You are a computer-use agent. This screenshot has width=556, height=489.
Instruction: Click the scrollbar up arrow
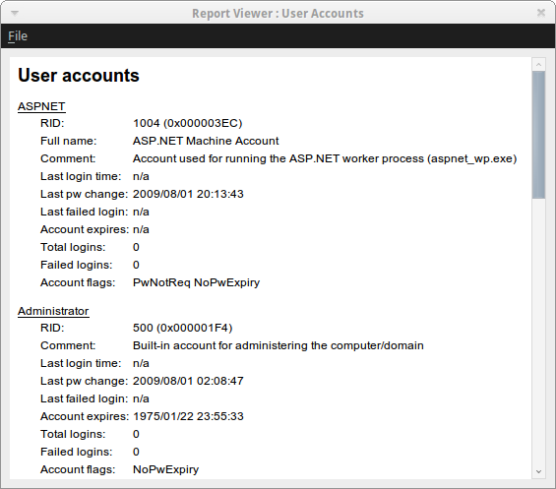click(538, 65)
